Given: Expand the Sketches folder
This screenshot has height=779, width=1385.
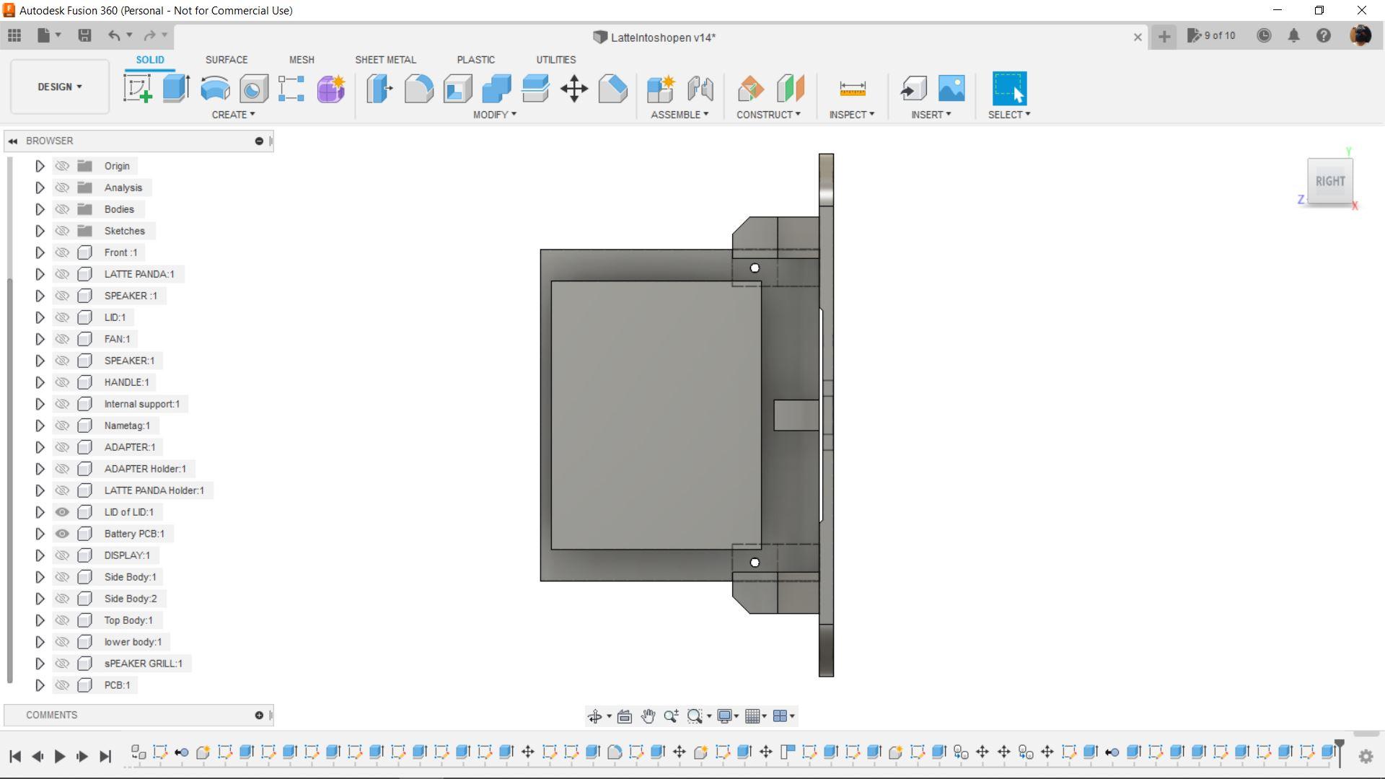Looking at the screenshot, I should (40, 231).
